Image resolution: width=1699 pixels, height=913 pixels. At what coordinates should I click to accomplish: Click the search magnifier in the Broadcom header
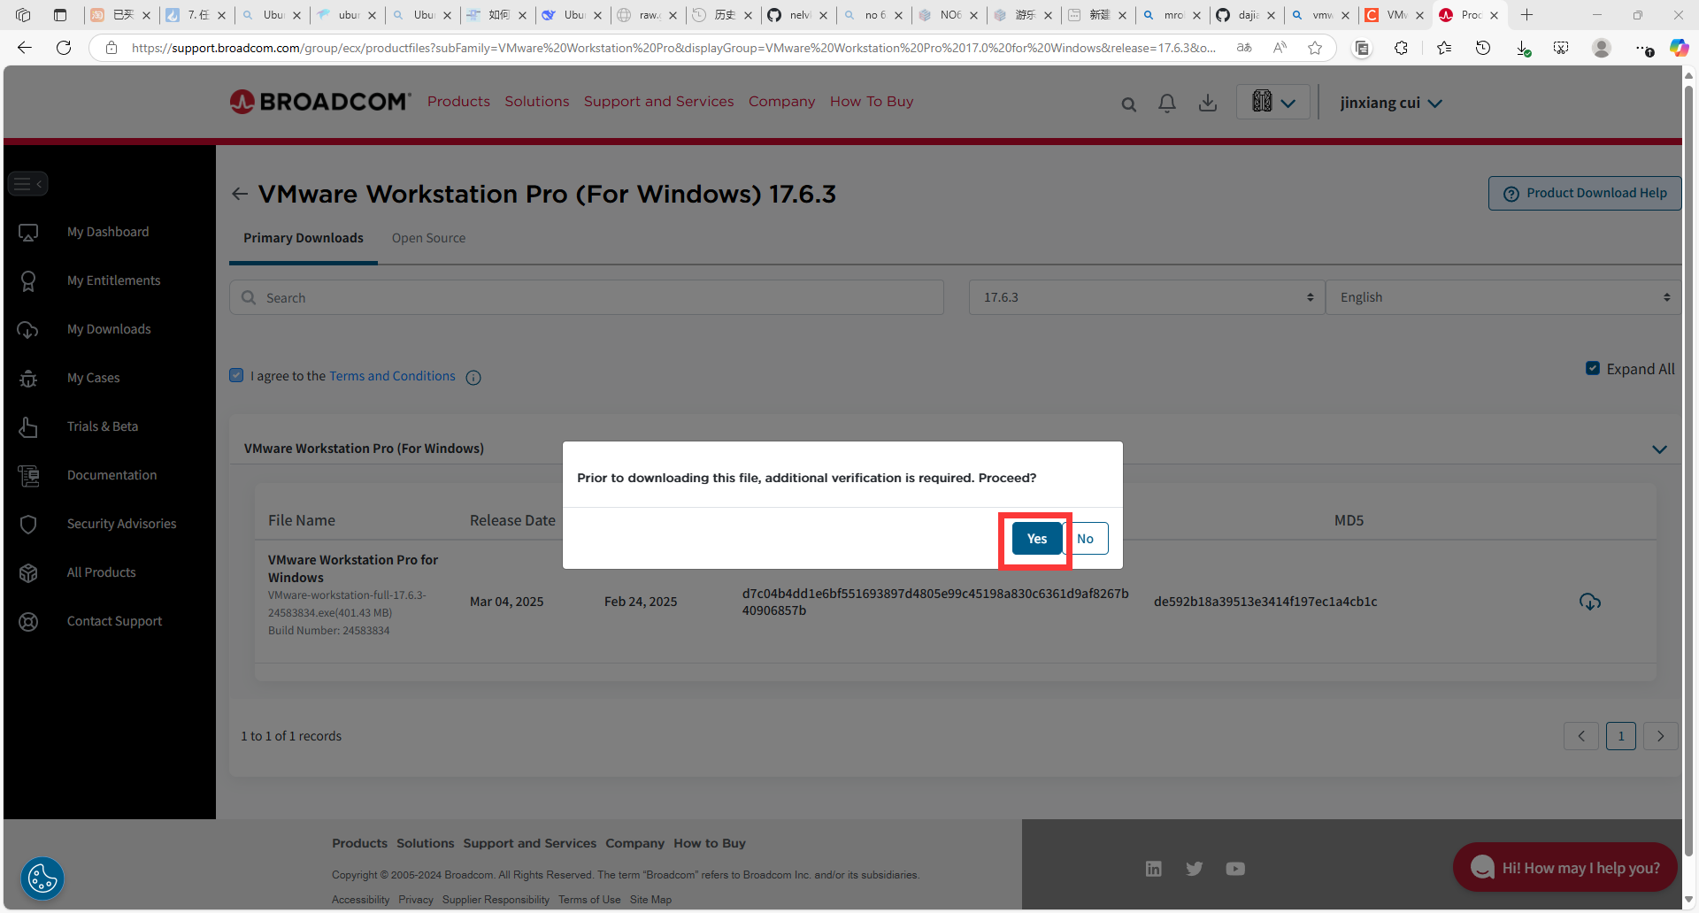tap(1128, 104)
